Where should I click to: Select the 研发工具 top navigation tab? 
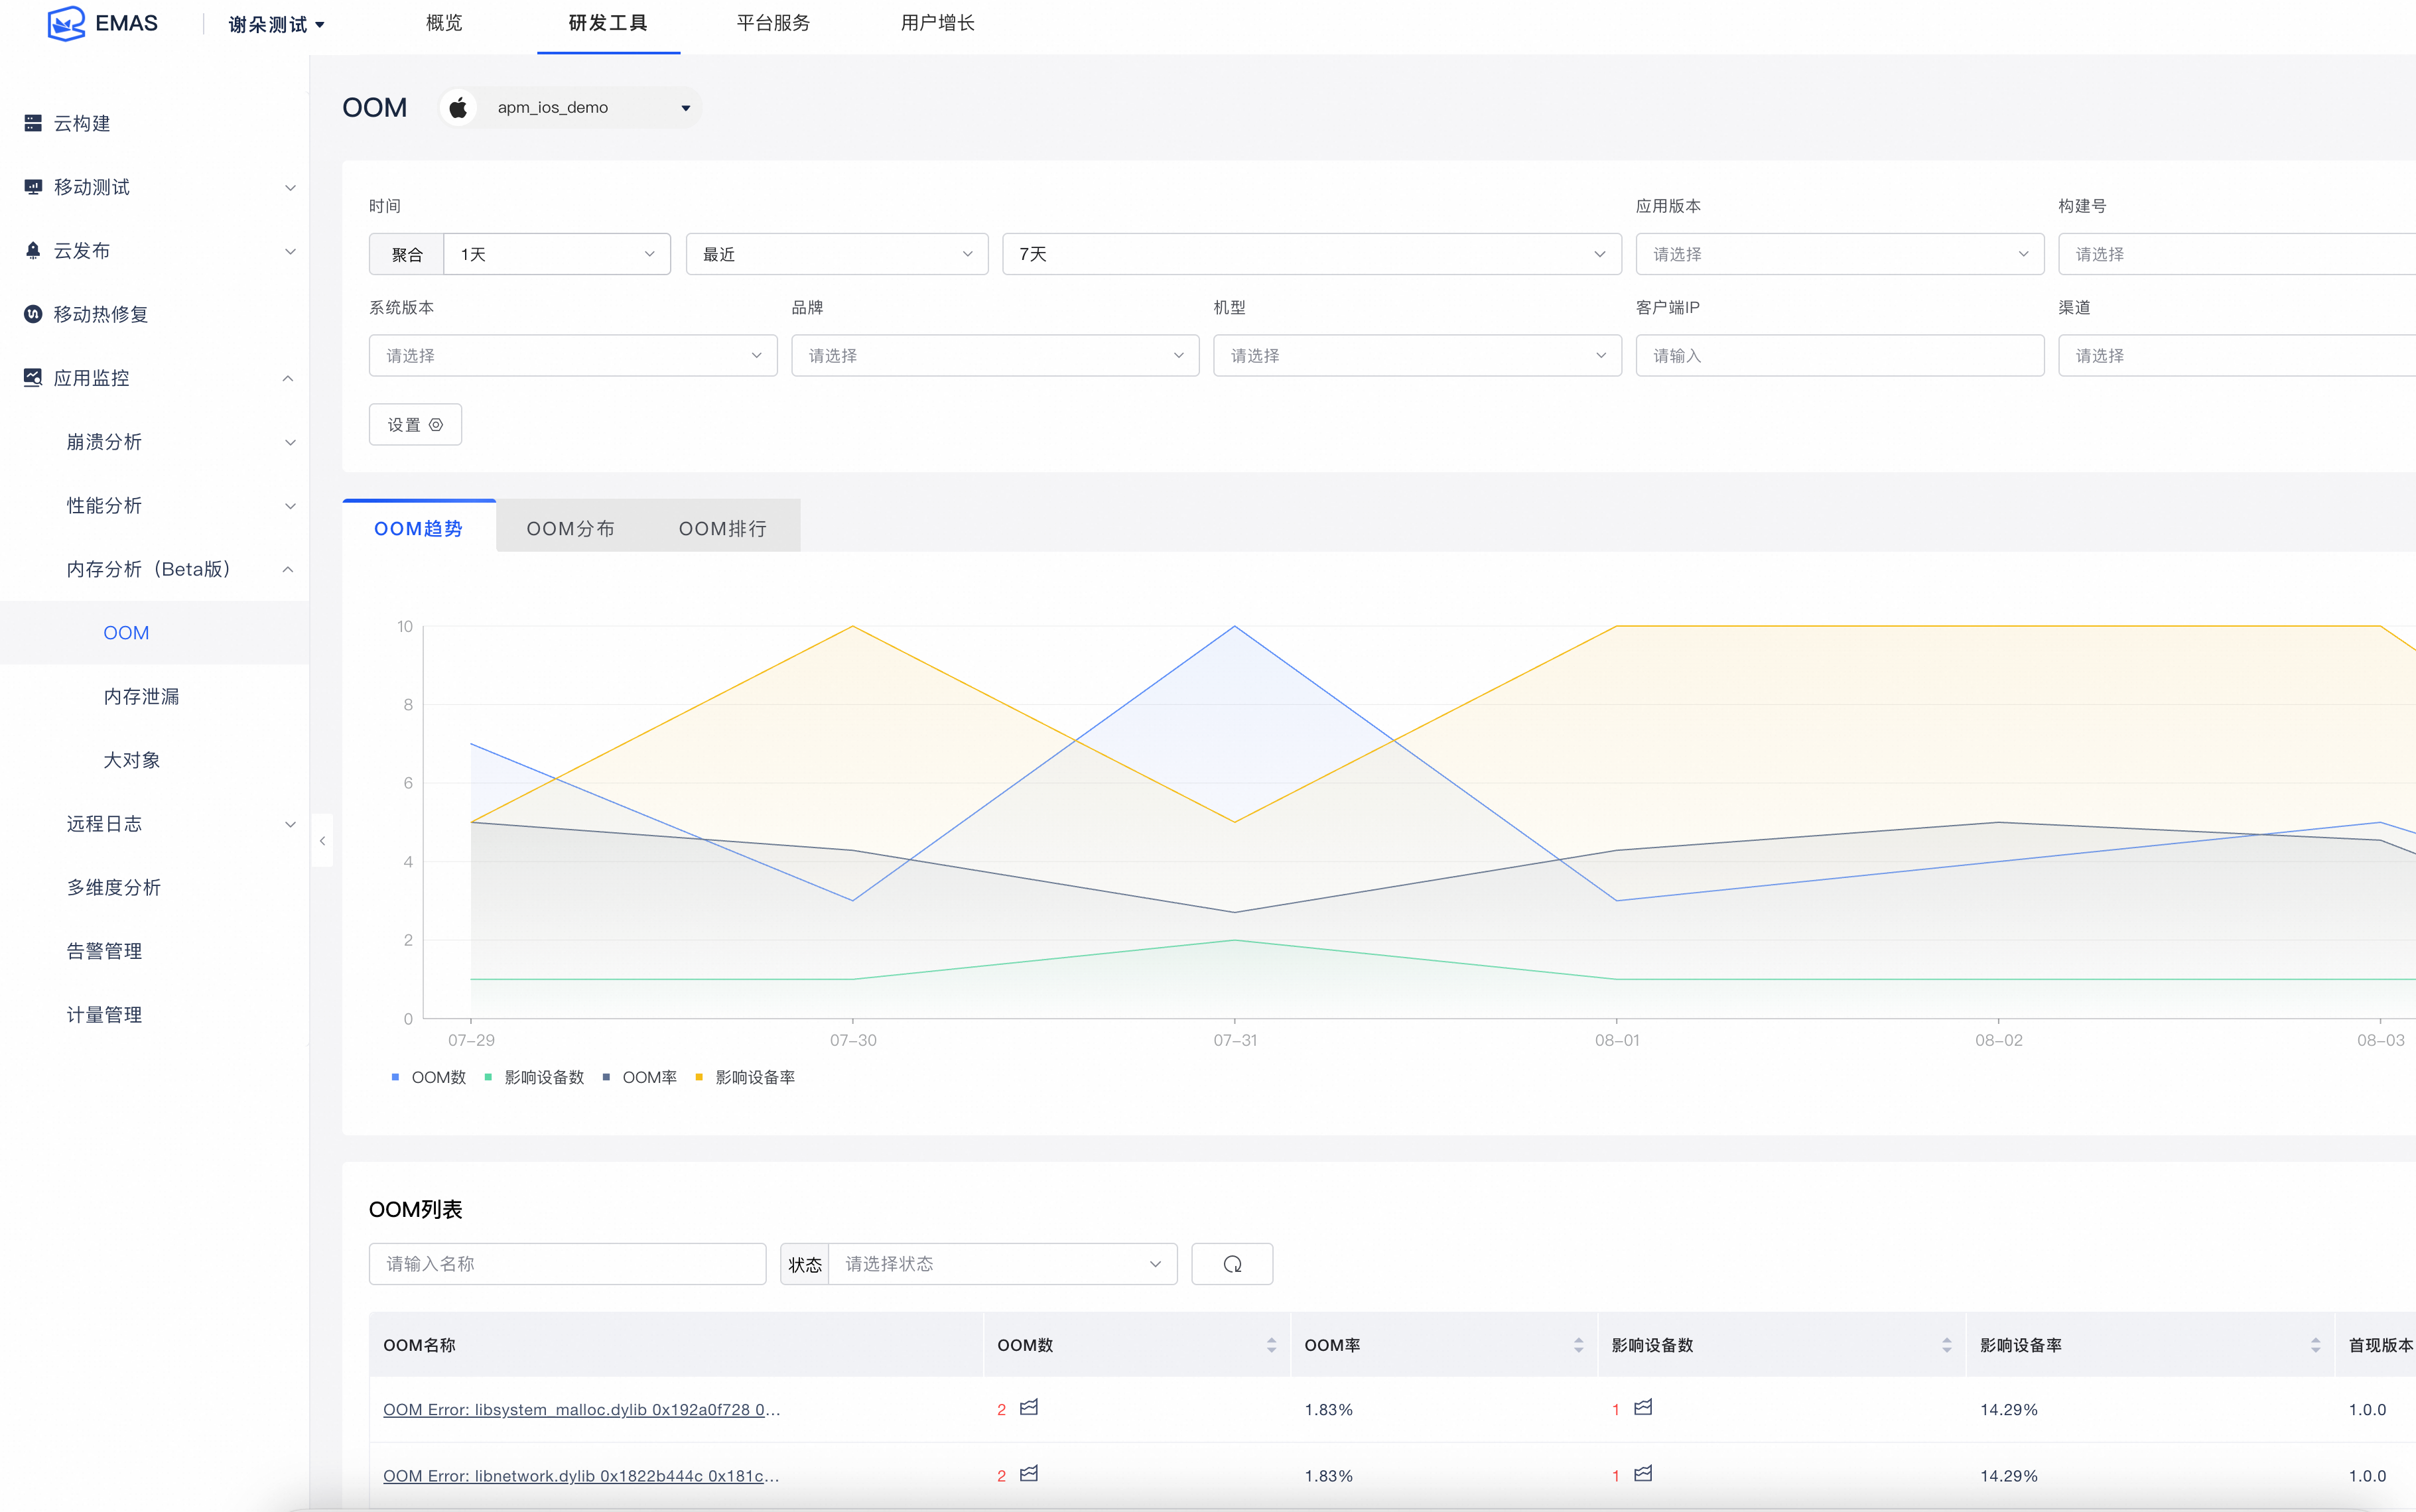608,23
